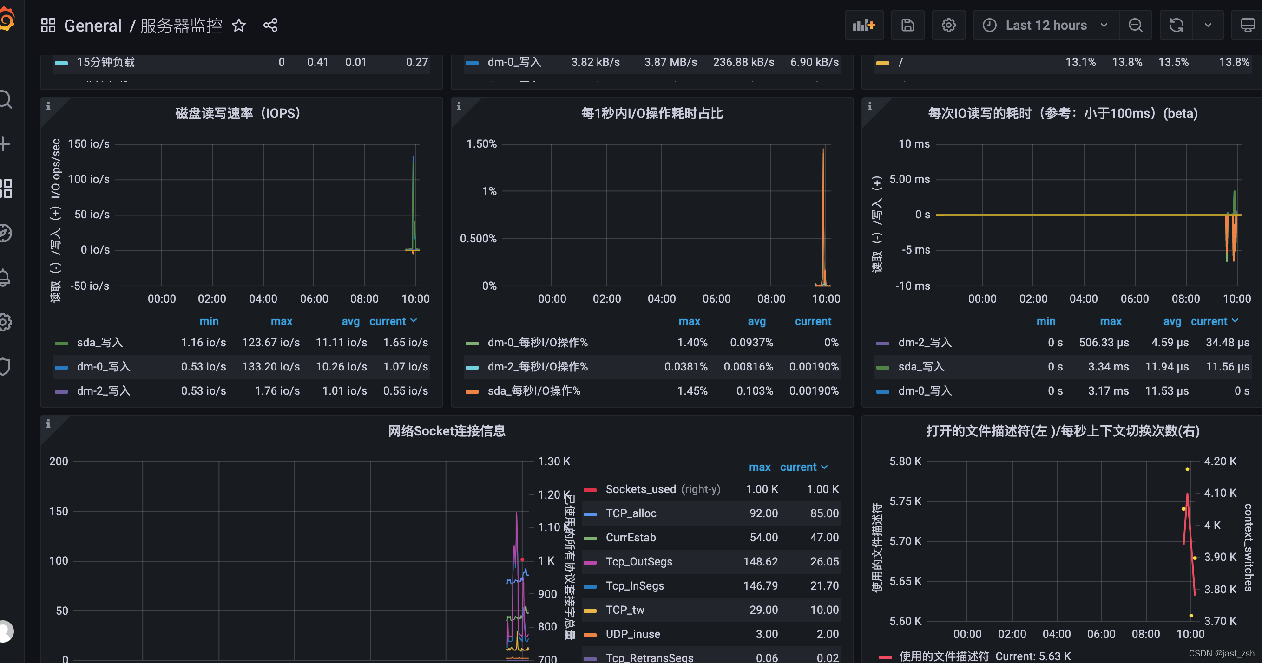Save the dashboard using the save icon

tap(907, 25)
